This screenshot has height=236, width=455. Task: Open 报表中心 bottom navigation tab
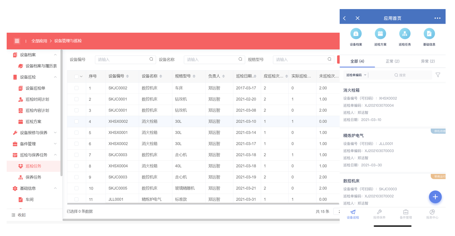[x=432, y=214]
